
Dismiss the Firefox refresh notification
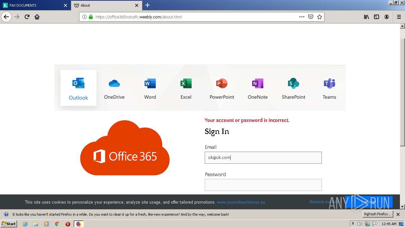coord(398,214)
